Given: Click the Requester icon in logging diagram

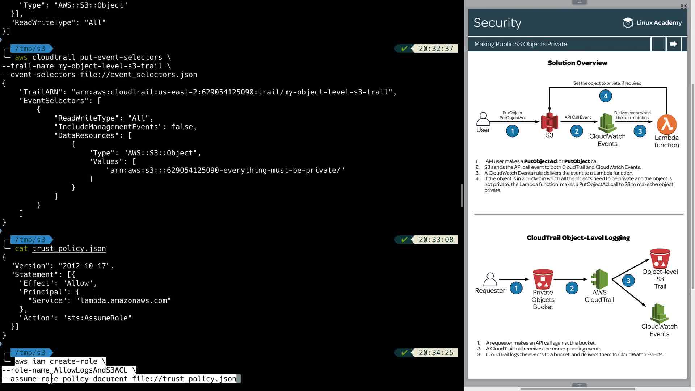Looking at the screenshot, I should (x=490, y=279).
